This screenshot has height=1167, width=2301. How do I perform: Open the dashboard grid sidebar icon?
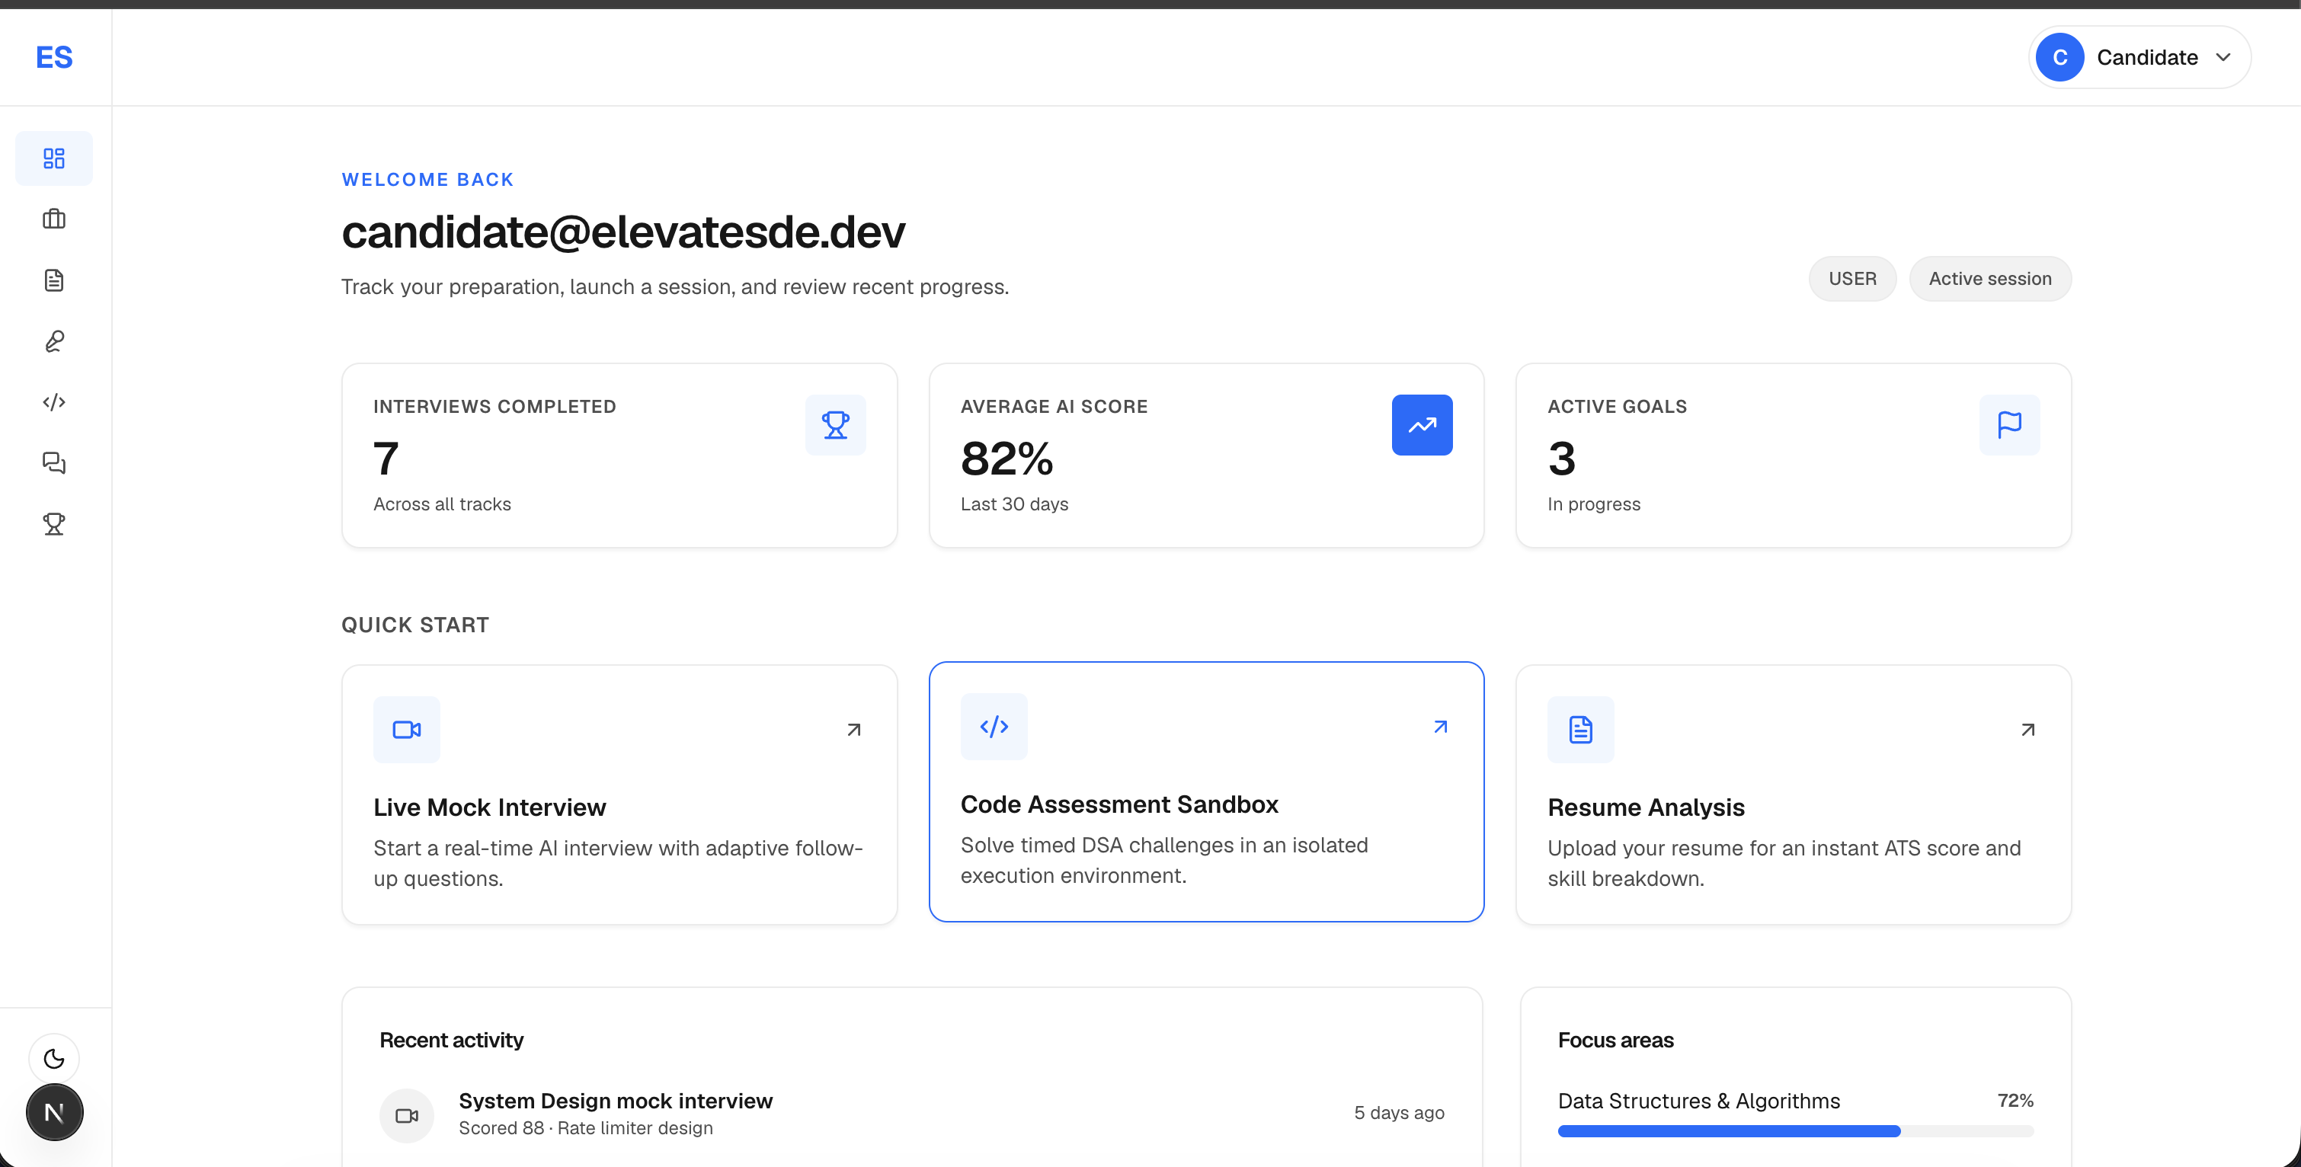point(55,159)
